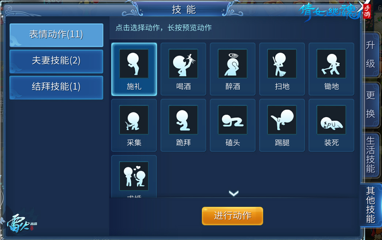Expand the list with the down chevron

tap(234, 193)
